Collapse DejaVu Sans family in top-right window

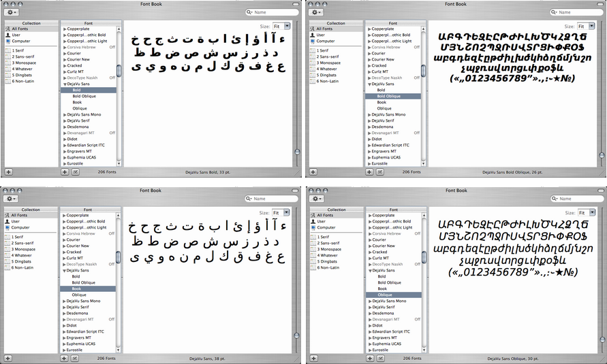[368, 84]
